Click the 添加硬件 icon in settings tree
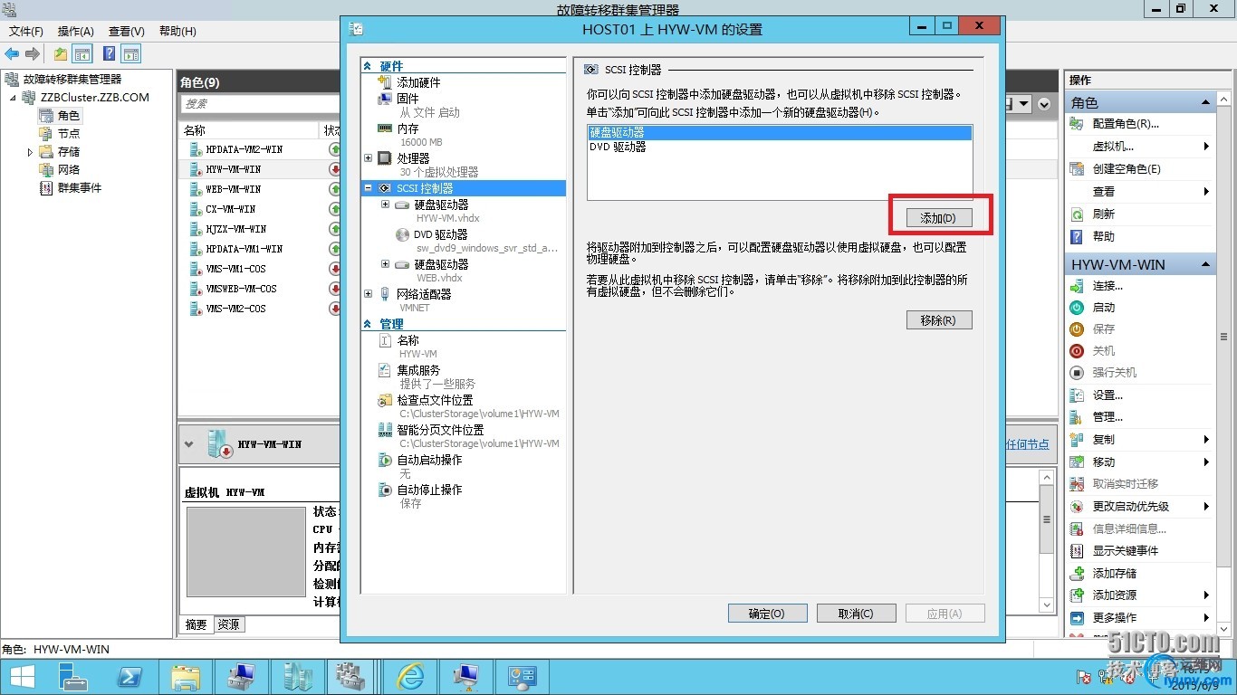Viewport: 1237px width, 695px height. click(x=385, y=82)
